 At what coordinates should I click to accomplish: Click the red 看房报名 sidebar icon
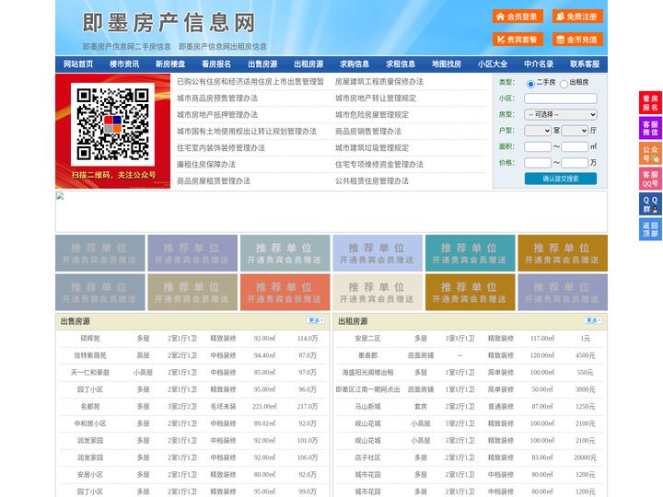click(650, 103)
